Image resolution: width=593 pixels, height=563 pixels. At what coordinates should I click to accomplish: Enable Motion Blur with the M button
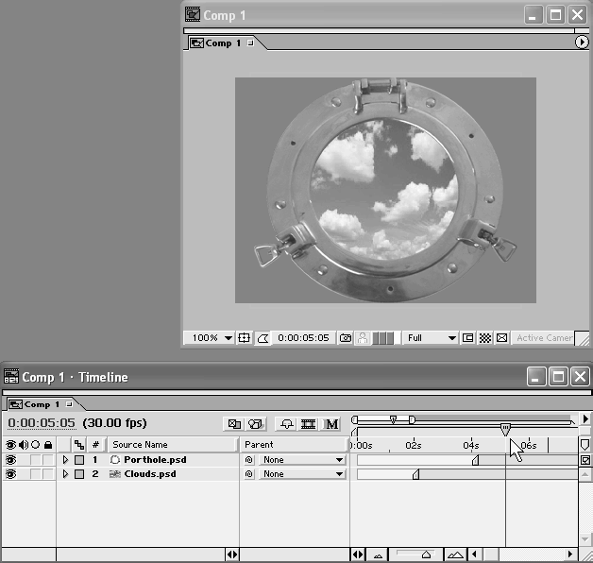(x=331, y=424)
